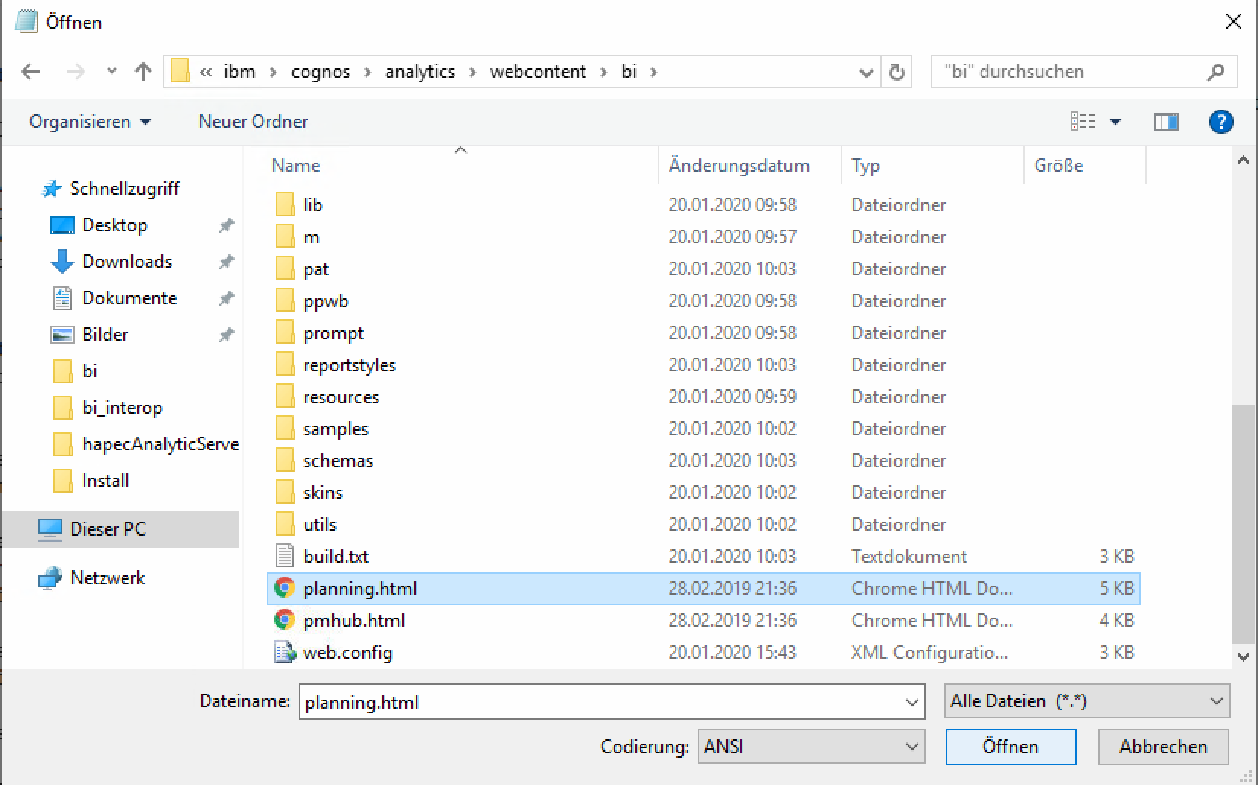Viewport: 1258px width, 785px height.
Task: Select the web.config file icon
Action: click(285, 652)
